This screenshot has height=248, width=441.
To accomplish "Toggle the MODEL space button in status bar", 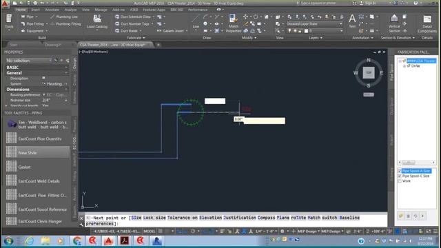I will tap(150, 231).
